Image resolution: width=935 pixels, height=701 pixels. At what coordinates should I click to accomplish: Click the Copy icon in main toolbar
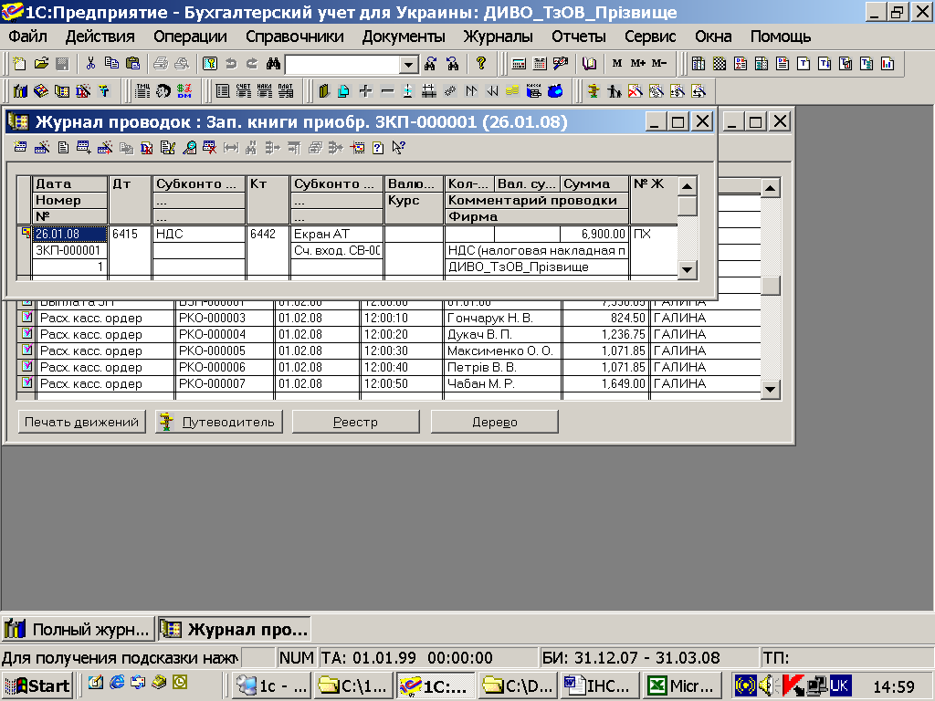pos(111,63)
